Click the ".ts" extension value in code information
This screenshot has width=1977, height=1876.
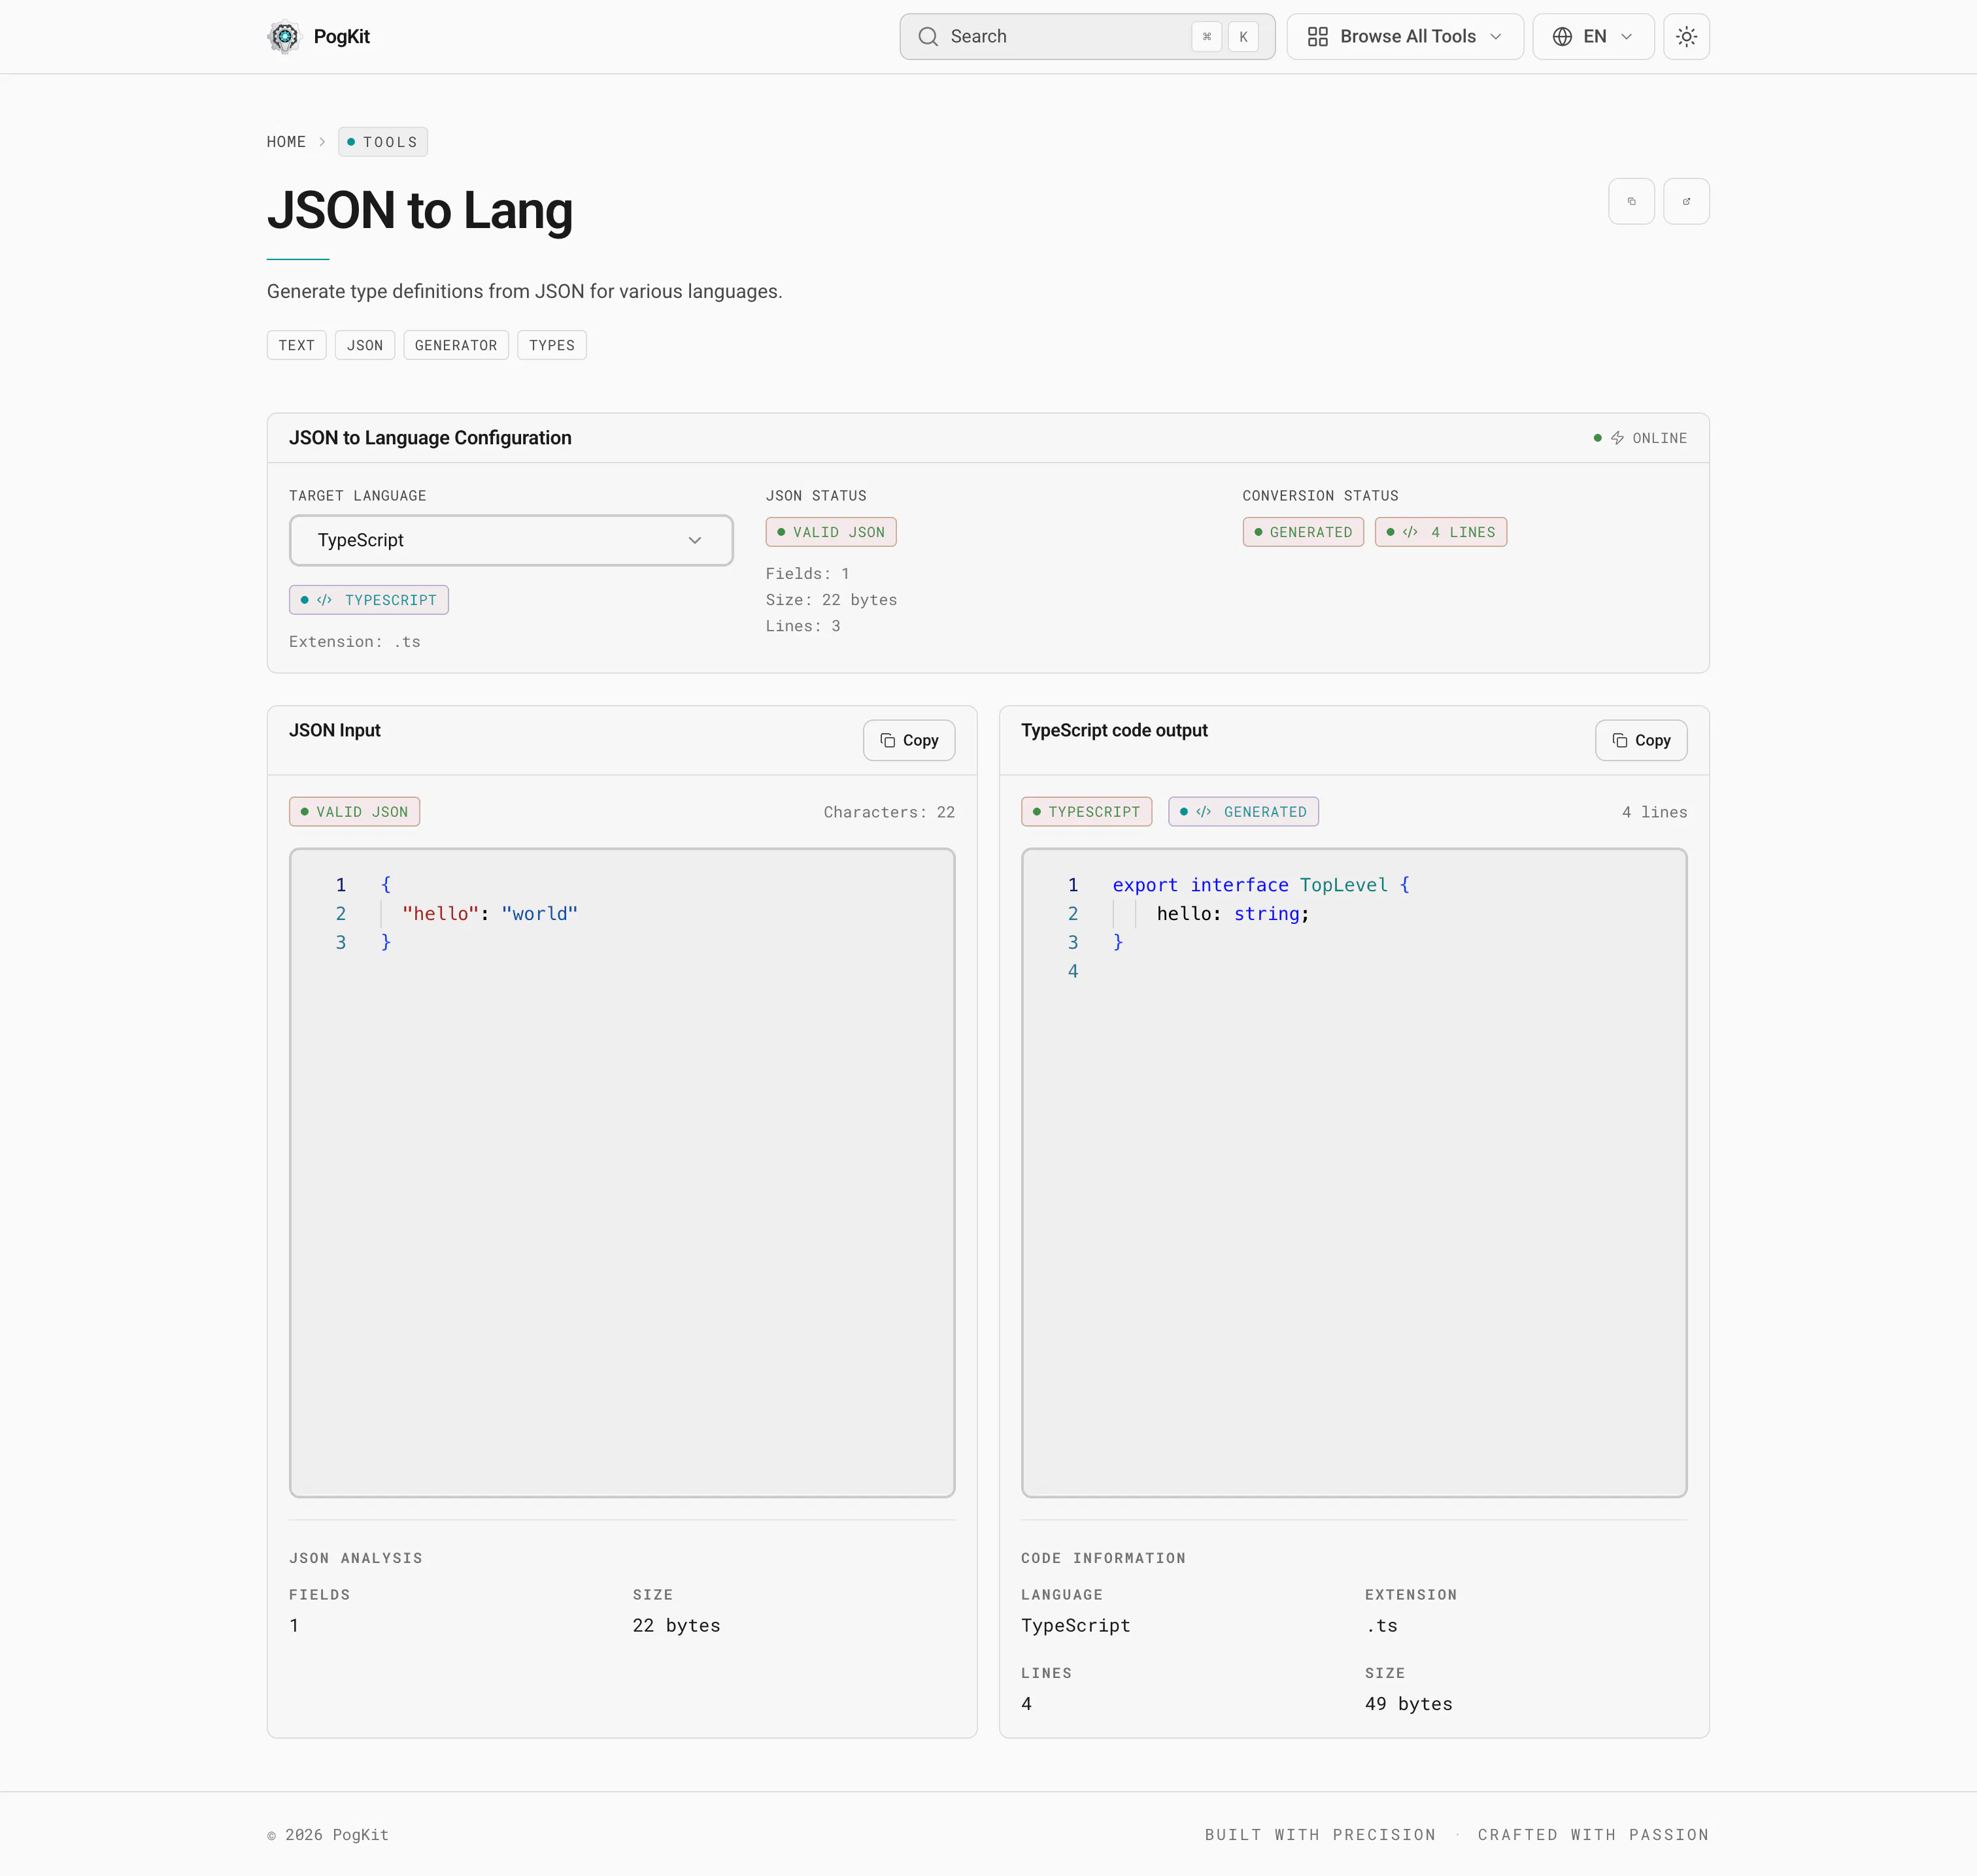1381,1625
